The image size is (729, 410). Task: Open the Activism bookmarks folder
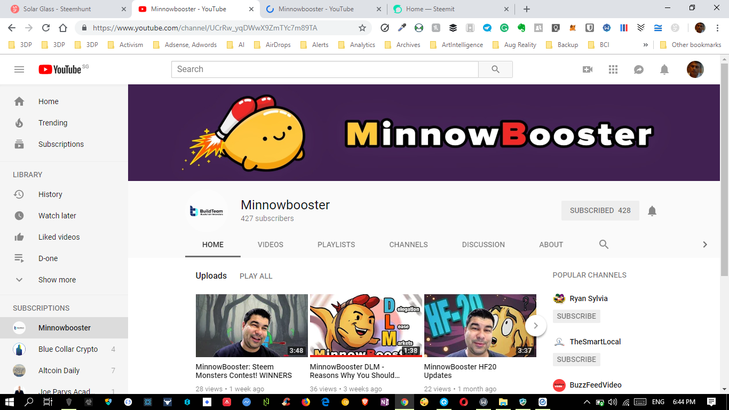[x=125, y=45]
